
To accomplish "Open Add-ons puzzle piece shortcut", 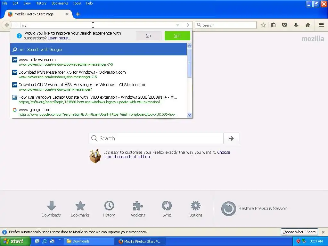I will tap(138, 209).
